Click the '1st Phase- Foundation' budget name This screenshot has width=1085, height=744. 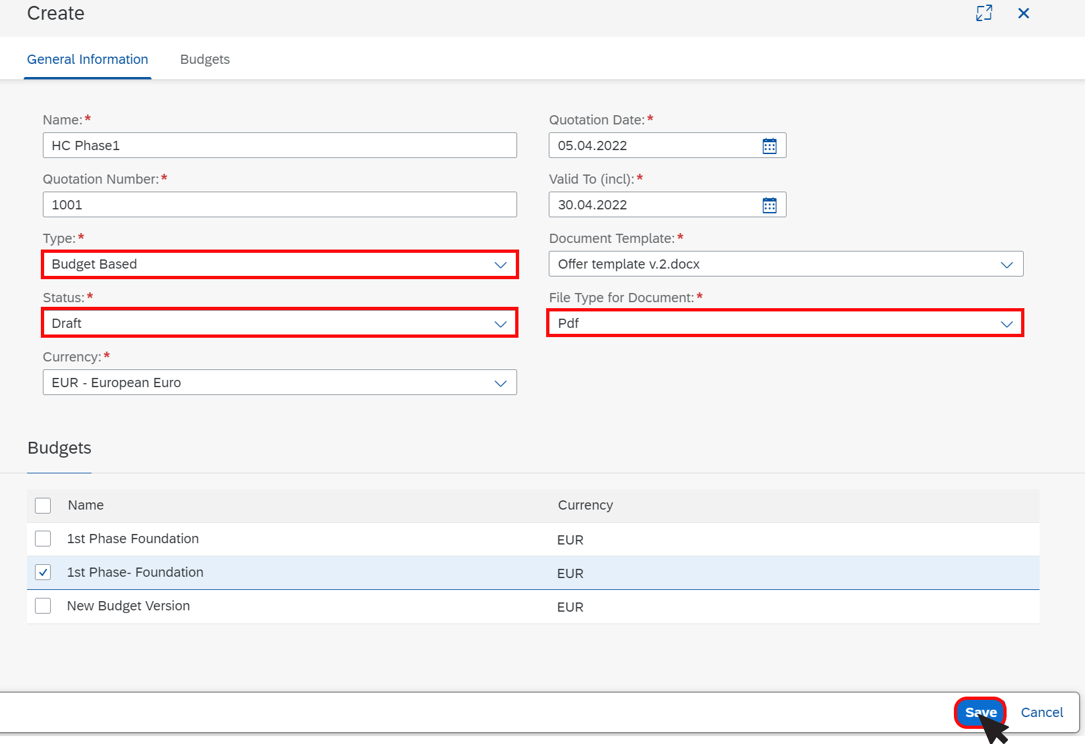[x=135, y=572]
